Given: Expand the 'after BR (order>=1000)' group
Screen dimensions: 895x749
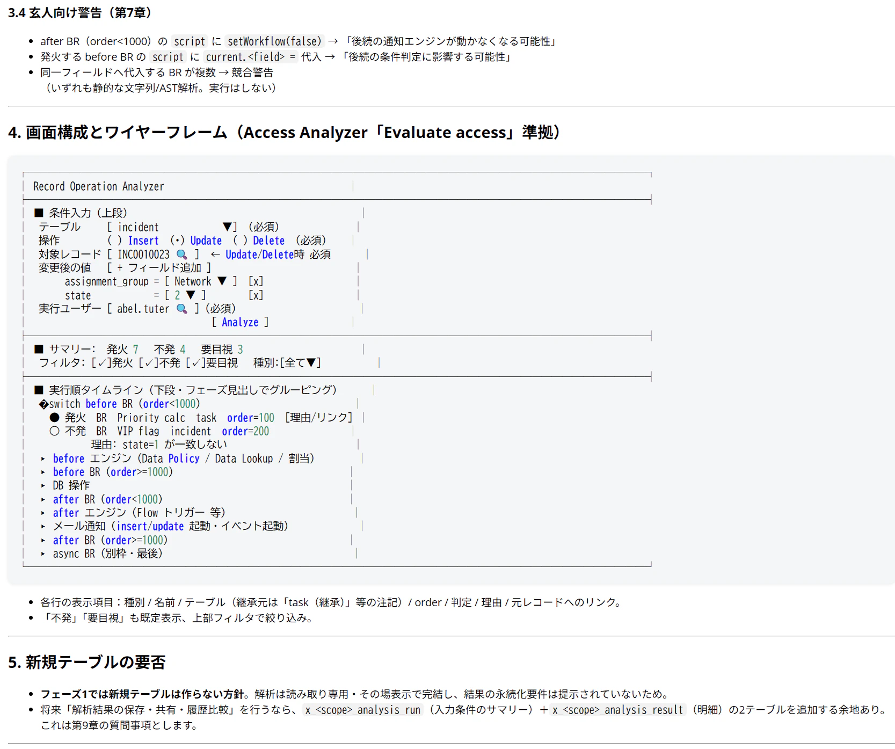Looking at the screenshot, I should (43, 540).
